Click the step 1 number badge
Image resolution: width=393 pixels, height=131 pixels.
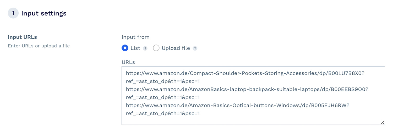pyautogui.click(x=13, y=13)
